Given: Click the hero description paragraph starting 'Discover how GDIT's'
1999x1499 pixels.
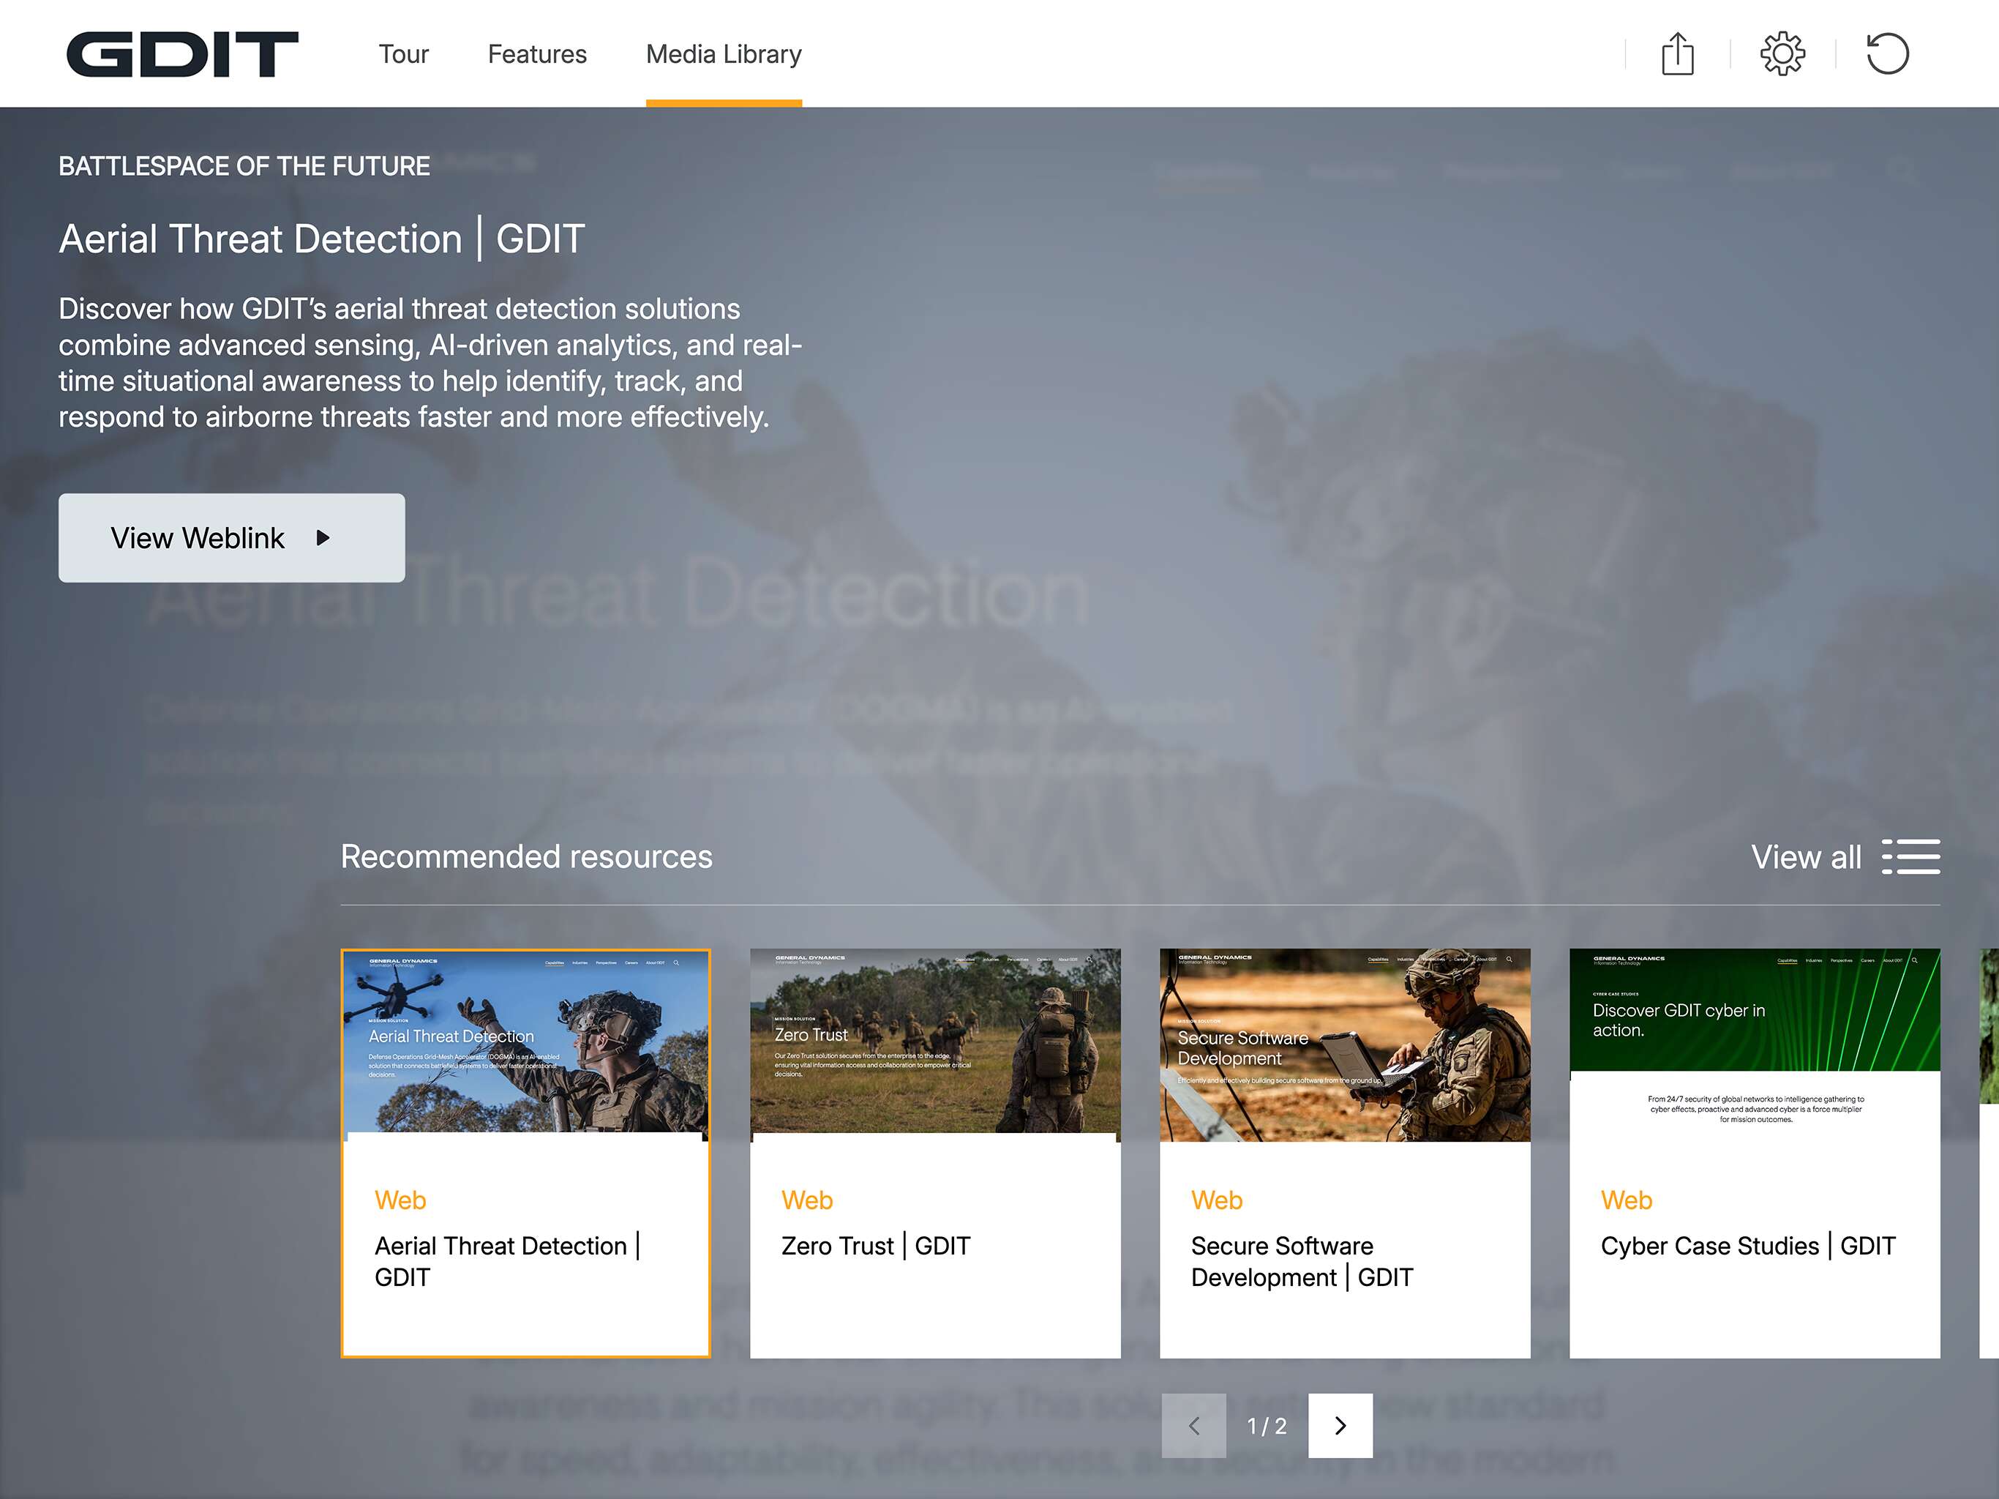Looking at the screenshot, I should coord(430,362).
